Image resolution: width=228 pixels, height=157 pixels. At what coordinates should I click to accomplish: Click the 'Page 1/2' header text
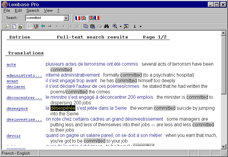(x=155, y=37)
